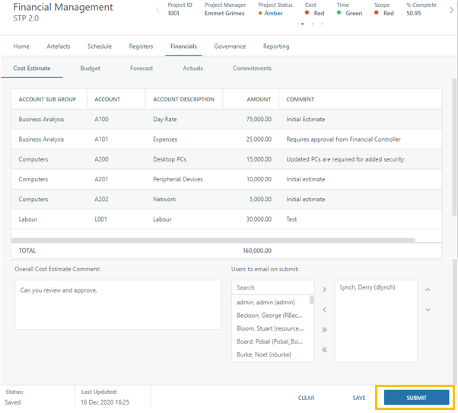The image size is (458, 413).
Task: Clear the cost estimate form
Action: click(x=306, y=398)
